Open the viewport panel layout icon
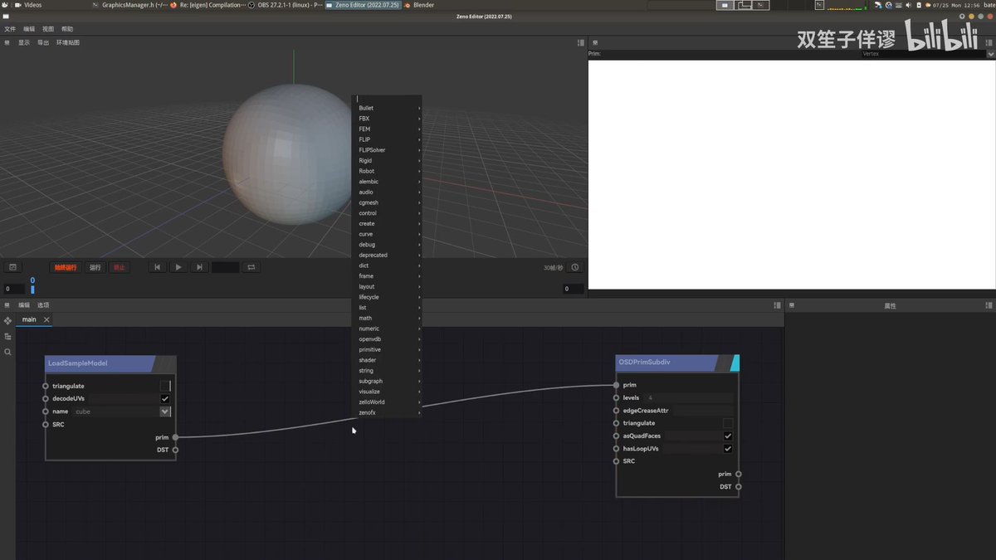Image resolution: width=996 pixels, height=560 pixels. [581, 42]
